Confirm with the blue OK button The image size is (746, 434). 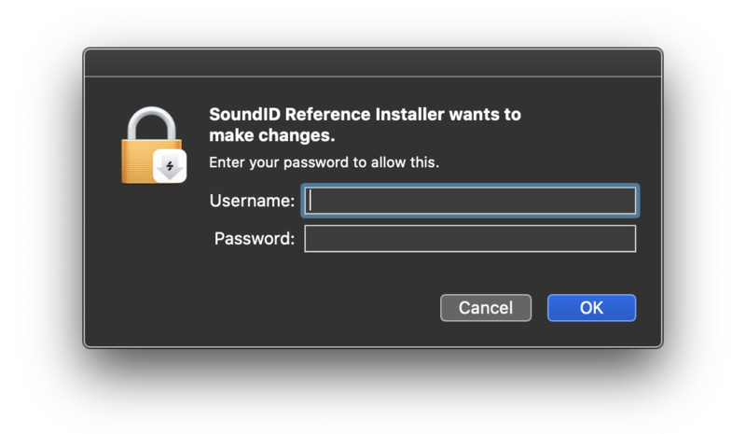(x=591, y=308)
